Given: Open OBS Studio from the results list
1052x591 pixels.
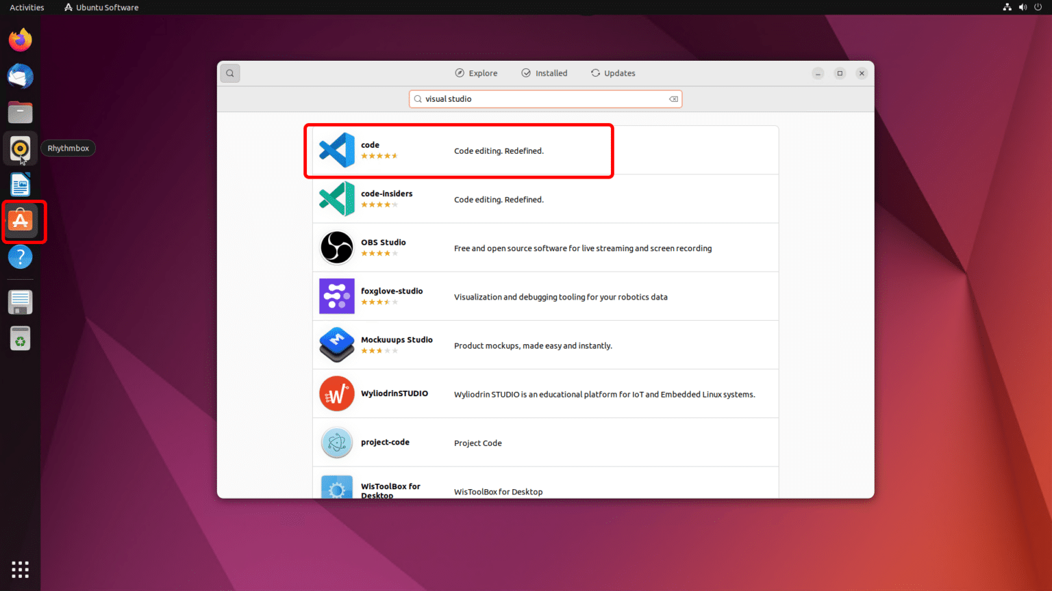Looking at the screenshot, I should 545,248.
